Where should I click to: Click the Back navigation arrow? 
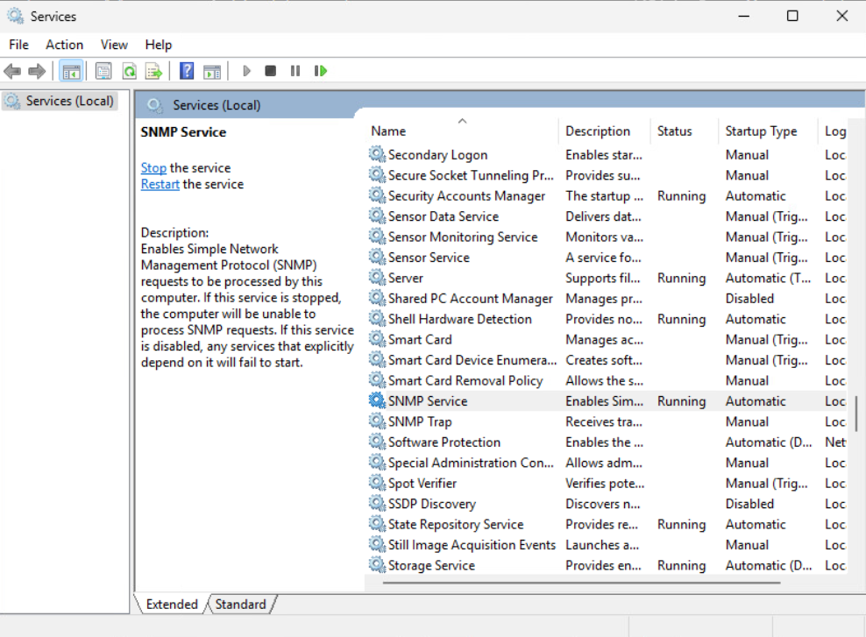coord(12,70)
